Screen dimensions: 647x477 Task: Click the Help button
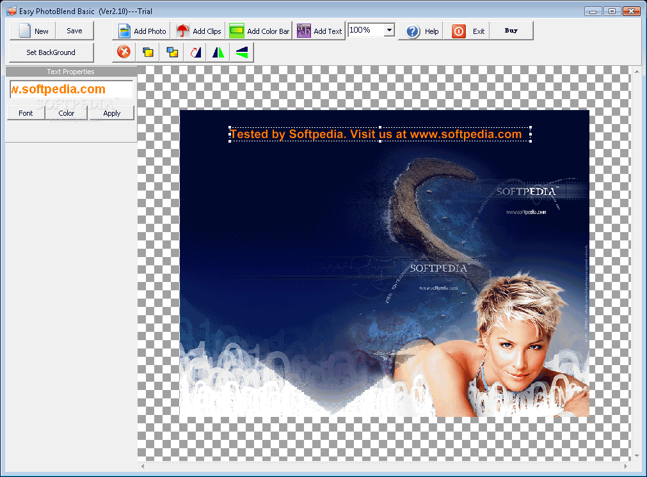(421, 31)
